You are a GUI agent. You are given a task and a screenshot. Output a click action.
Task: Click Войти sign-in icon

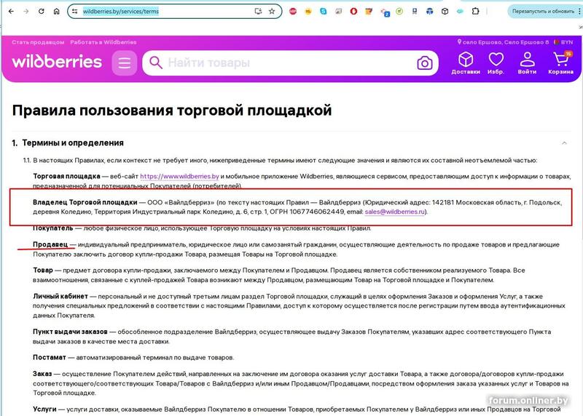(527, 63)
